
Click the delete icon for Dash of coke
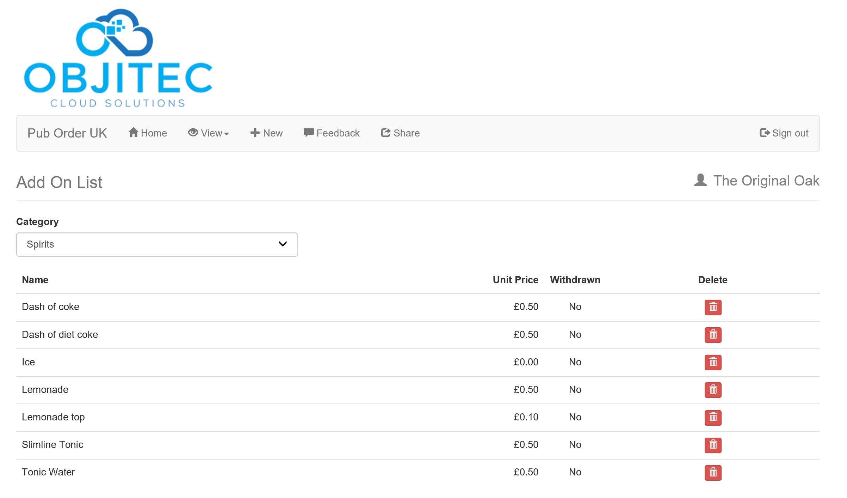[712, 307]
